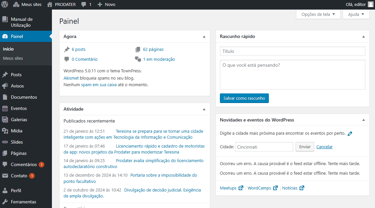Open Contato envelope icon
375x208 pixels.
[x=5, y=176]
